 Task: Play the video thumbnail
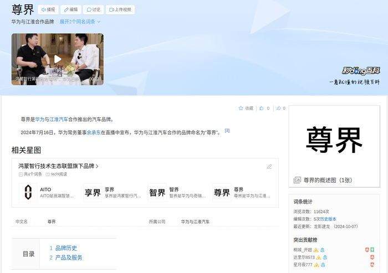pyautogui.click(x=58, y=59)
